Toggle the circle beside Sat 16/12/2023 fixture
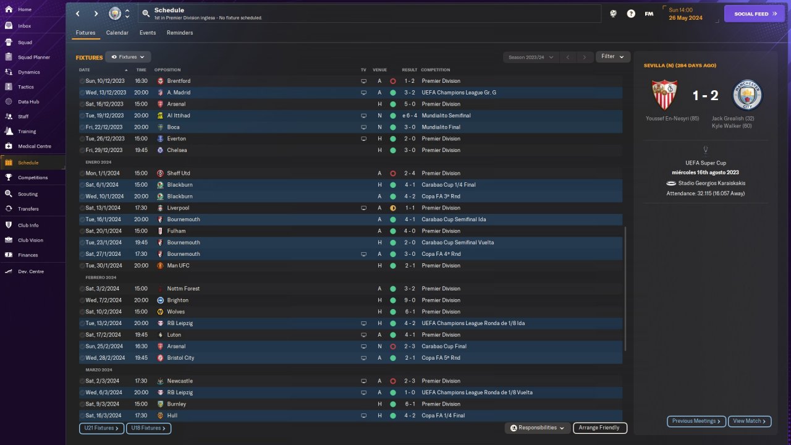 click(x=82, y=104)
